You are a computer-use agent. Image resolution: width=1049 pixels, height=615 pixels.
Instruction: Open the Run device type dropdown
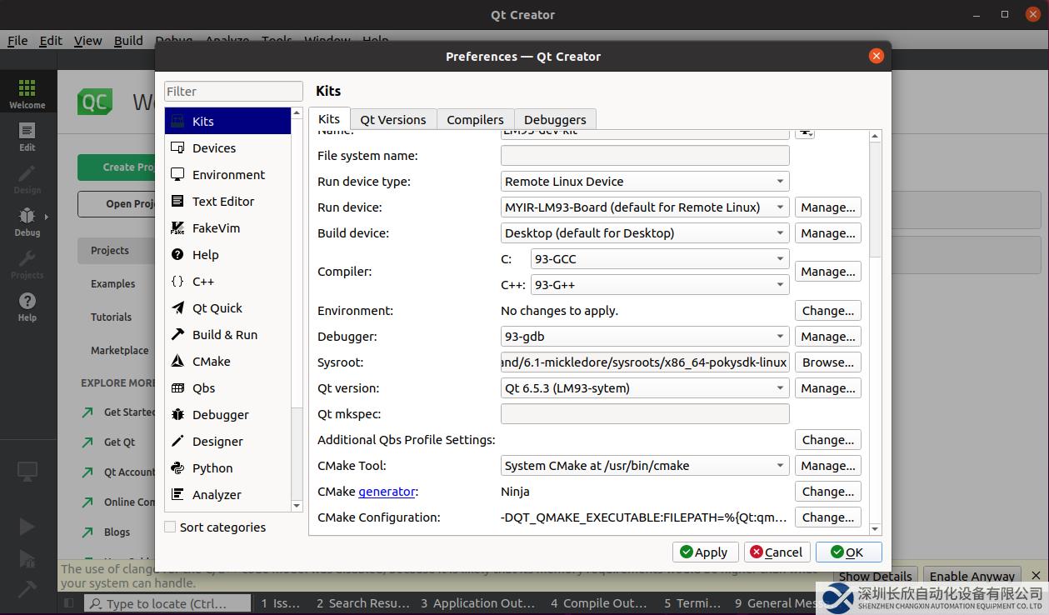coord(645,182)
